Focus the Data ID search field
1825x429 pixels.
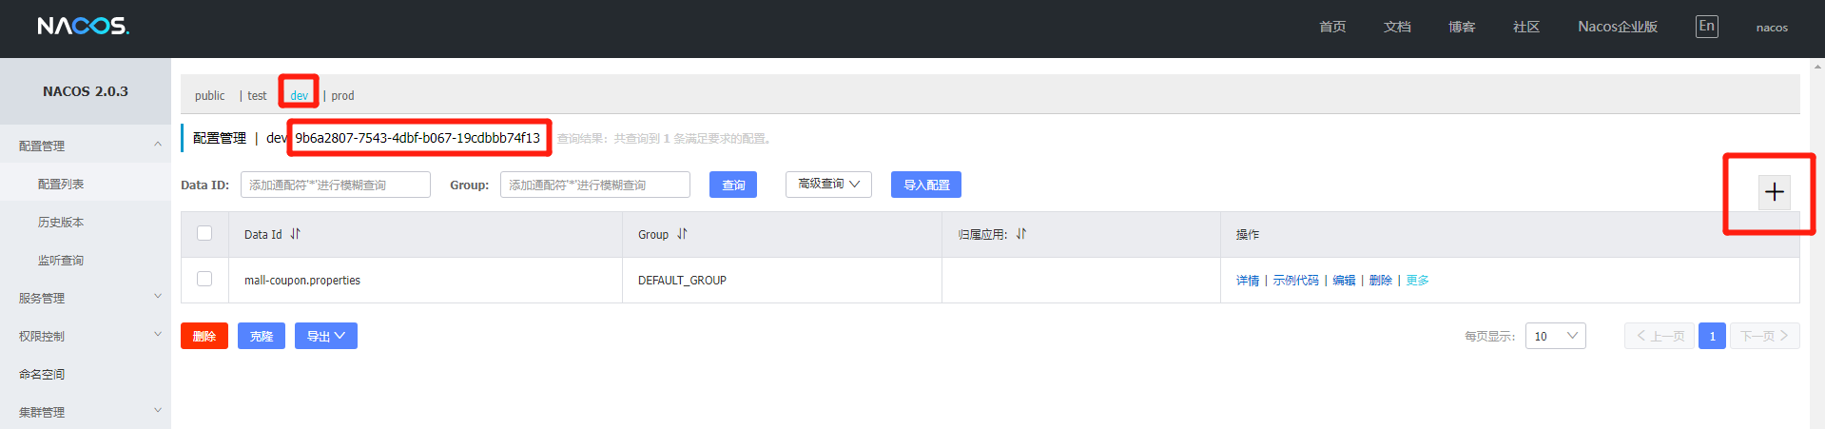(x=336, y=185)
